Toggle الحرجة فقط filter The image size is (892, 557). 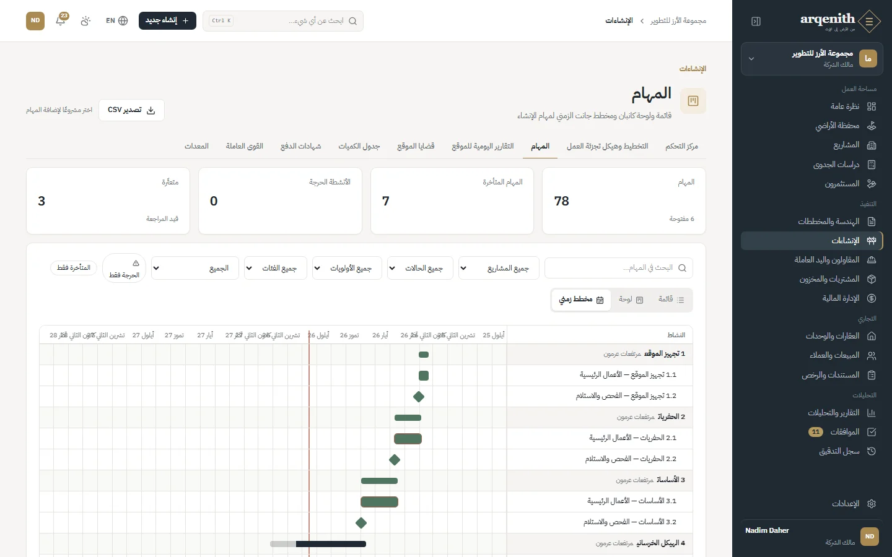click(x=125, y=268)
